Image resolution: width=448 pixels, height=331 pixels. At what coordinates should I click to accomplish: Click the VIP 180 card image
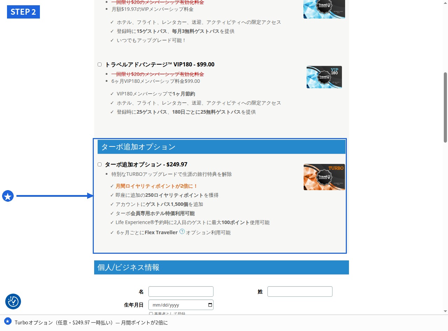tap(324, 77)
